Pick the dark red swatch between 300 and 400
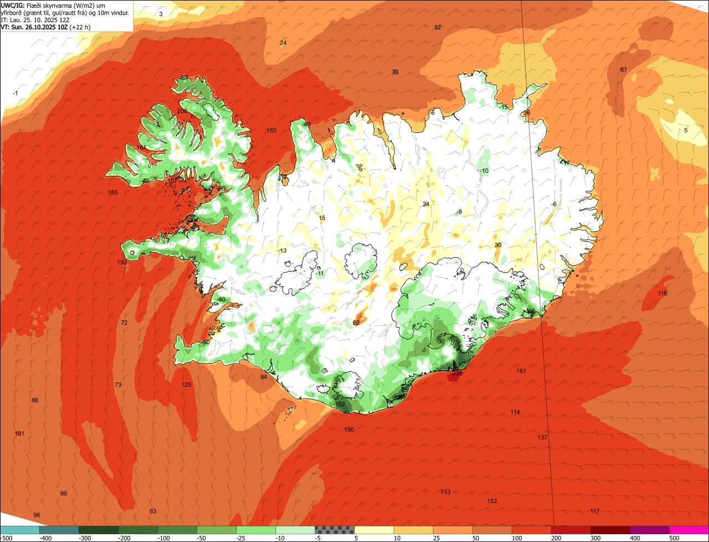Screen dimensions: 709x542 coord(610,530)
